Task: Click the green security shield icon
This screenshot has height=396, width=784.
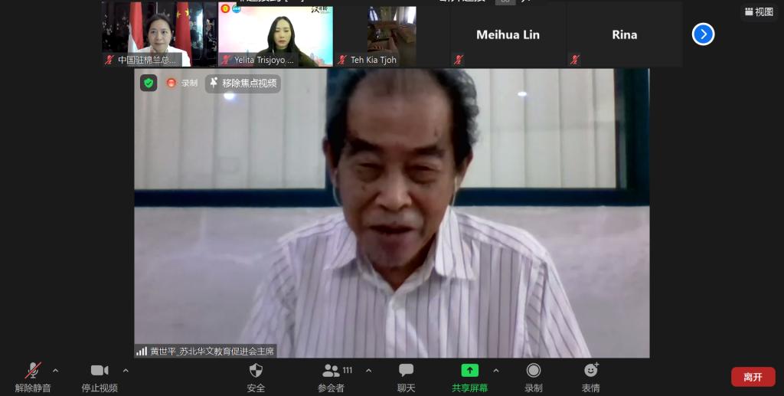Action: point(149,83)
